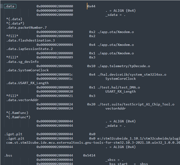The height and width of the screenshot is (165, 180).
Task: Select the .data.SystemCoreClock entry
Action: [x=27, y=70]
